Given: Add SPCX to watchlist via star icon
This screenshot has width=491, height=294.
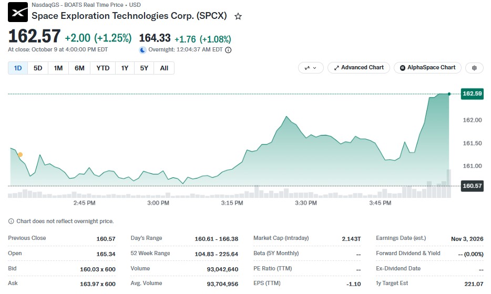Looking at the screenshot, I should point(238,16).
